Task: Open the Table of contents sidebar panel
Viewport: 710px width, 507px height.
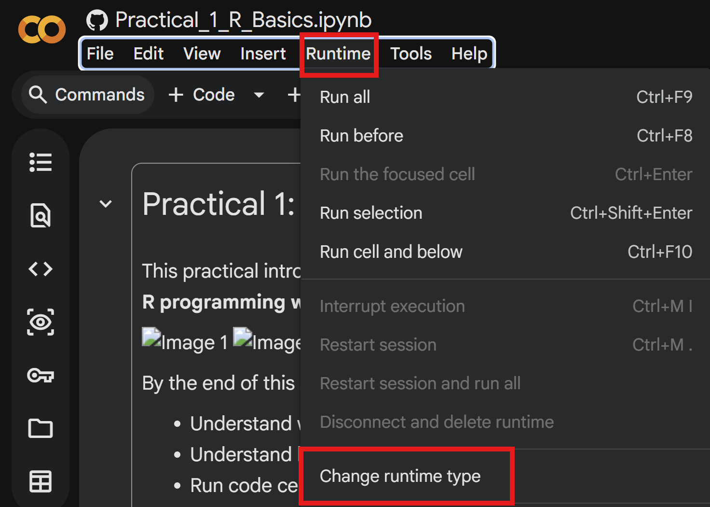Action: point(41,162)
